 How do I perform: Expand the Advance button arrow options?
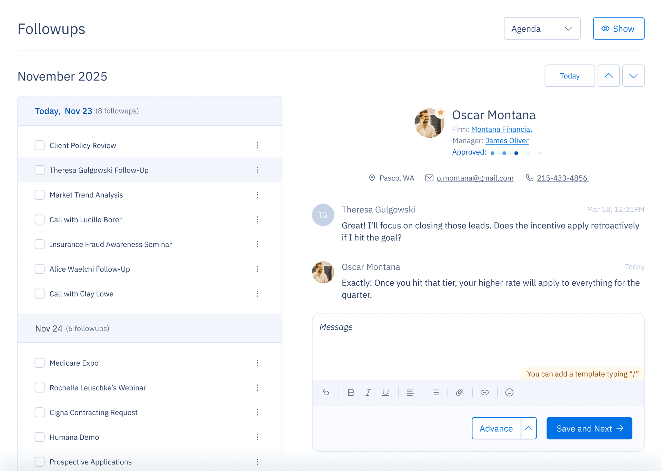pyautogui.click(x=529, y=428)
